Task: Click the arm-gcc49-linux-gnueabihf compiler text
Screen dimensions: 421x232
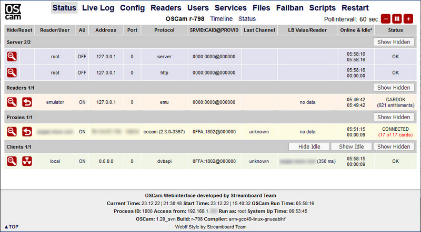Action: coord(257,219)
